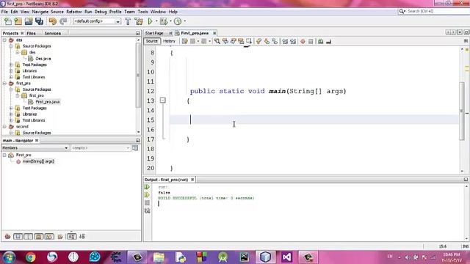The width and height of the screenshot is (470, 264).
Task: Click the Uncomment lines editor icon
Action: tap(328, 41)
